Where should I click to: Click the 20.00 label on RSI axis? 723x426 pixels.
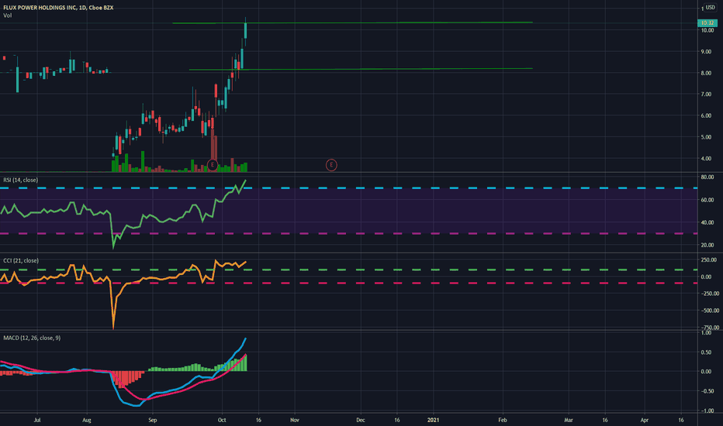[707, 245]
